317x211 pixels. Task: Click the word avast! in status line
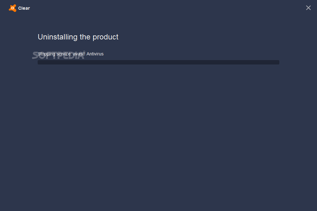pyautogui.click(x=79, y=54)
